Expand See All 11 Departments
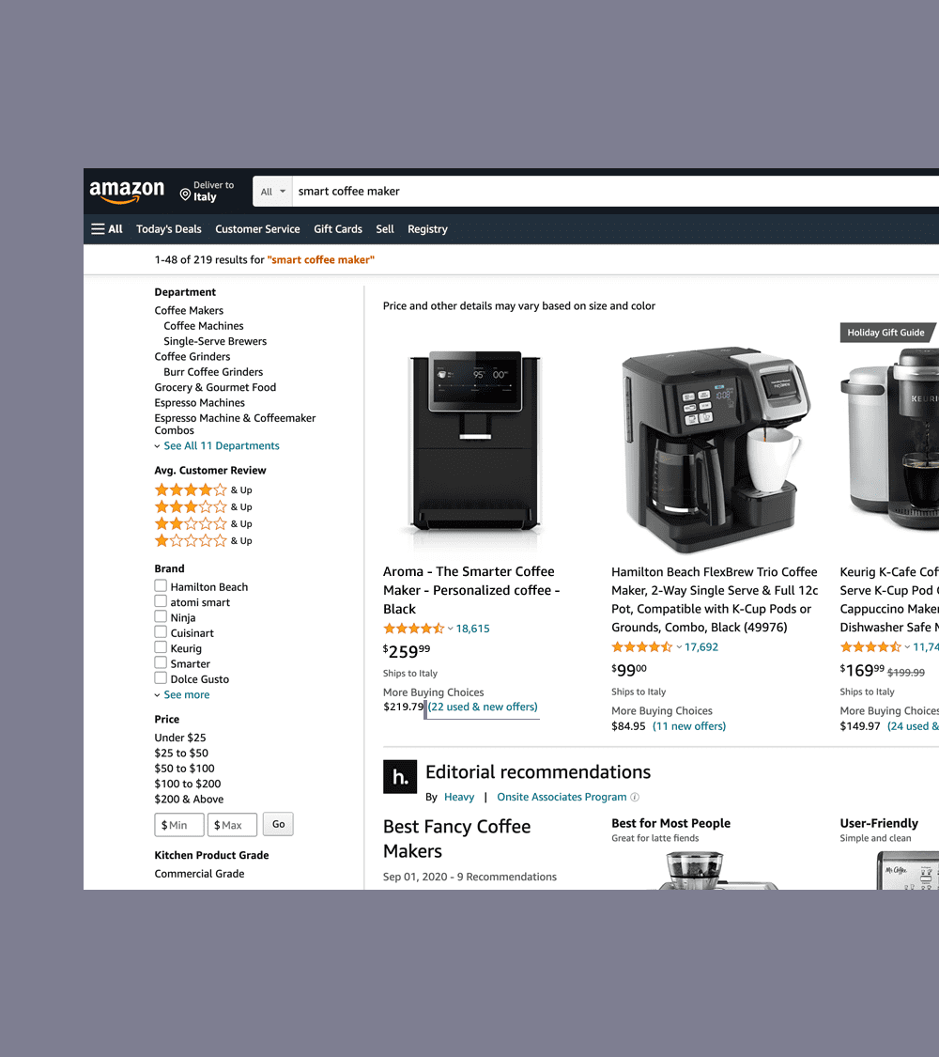This screenshot has height=1057, width=939. [x=221, y=445]
